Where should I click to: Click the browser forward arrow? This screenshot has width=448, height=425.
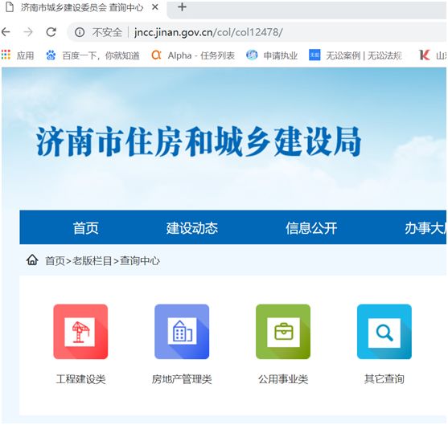coord(28,32)
